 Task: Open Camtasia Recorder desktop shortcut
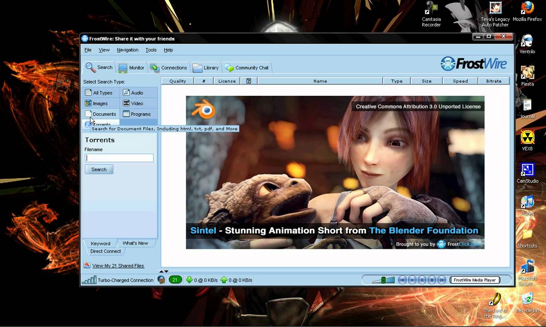[x=431, y=14]
